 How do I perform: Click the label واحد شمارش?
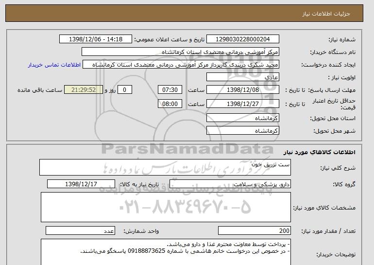141,231
